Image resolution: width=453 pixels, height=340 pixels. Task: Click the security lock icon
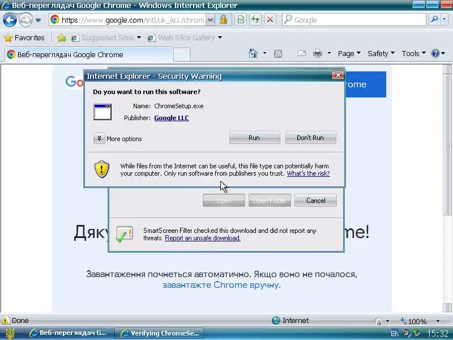pyautogui.click(x=223, y=20)
